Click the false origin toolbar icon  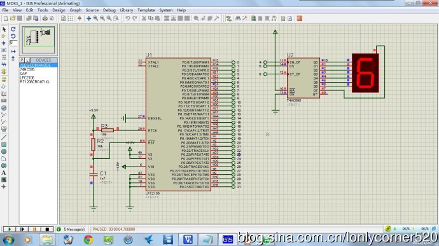coord(80,18)
